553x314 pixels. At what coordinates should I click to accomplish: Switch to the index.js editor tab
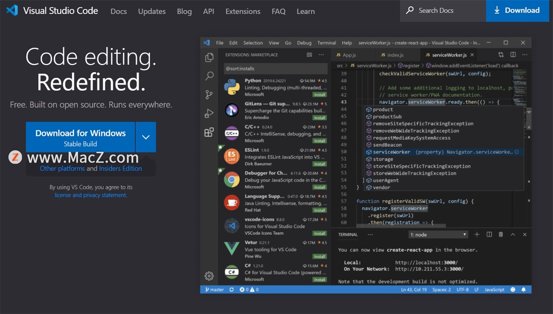tap(392, 55)
